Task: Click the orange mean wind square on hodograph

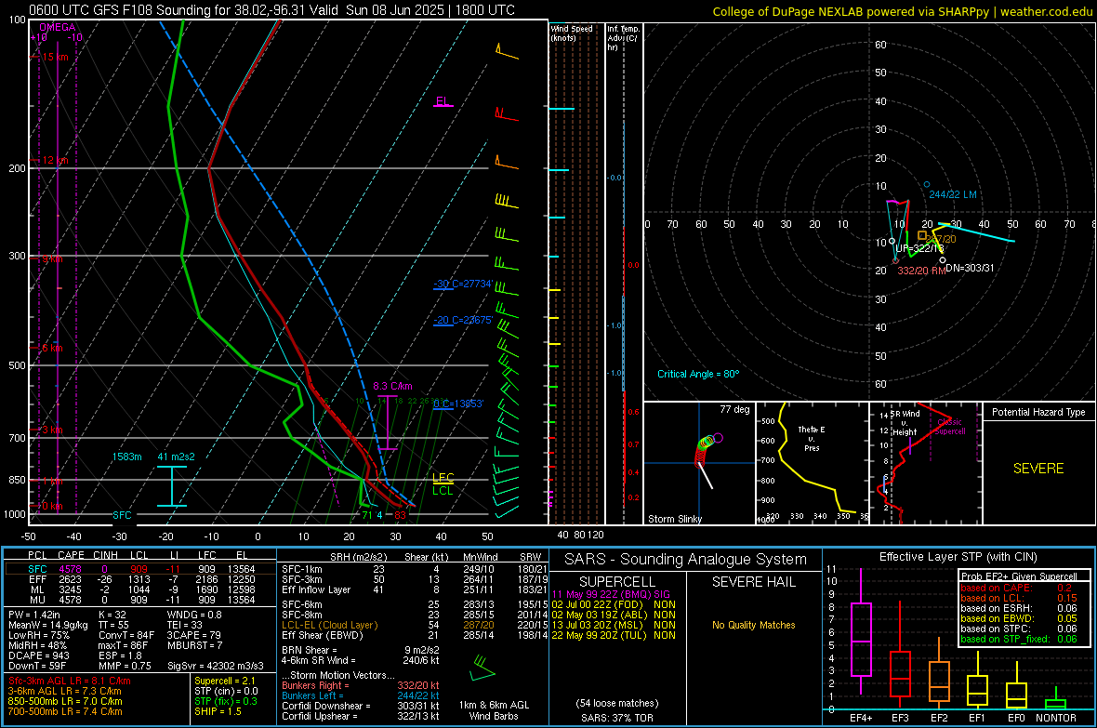Action: point(922,235)
